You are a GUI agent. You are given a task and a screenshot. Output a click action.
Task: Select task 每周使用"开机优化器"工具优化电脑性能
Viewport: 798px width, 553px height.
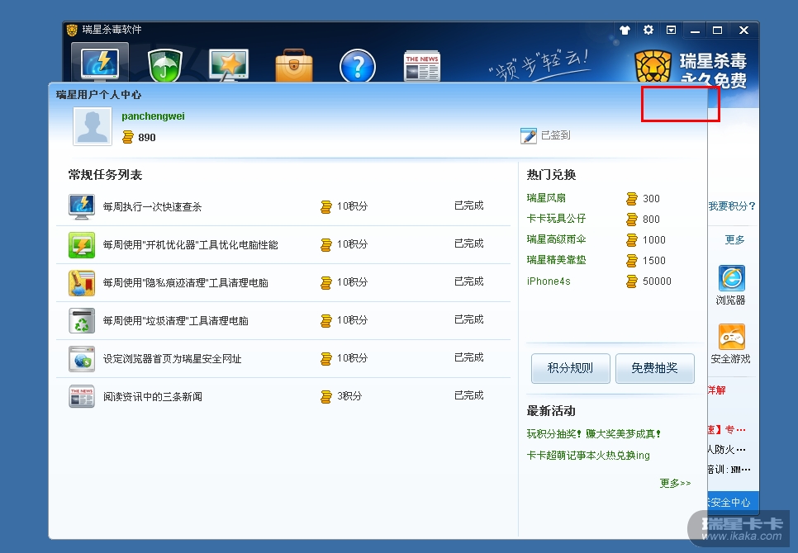[190, 245]
